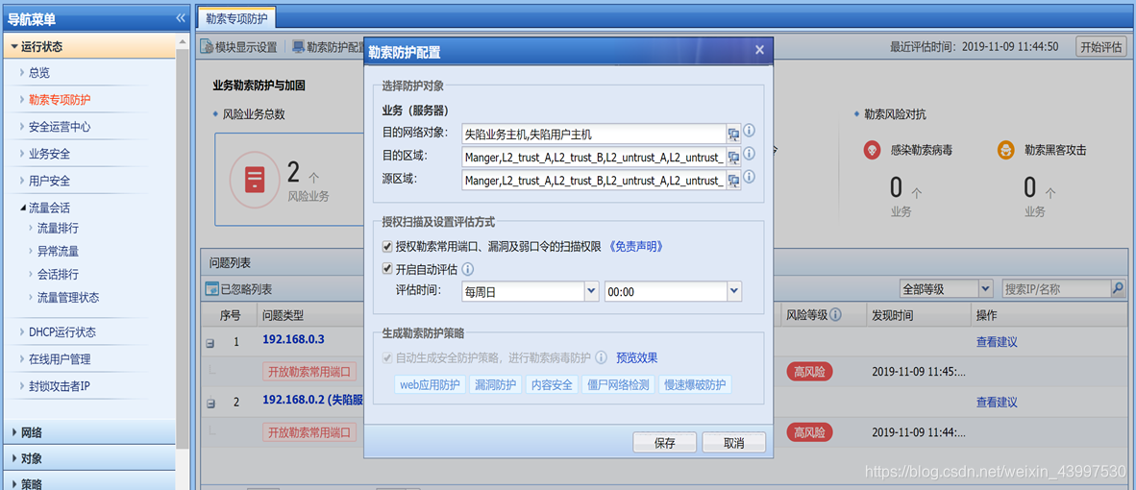The image size is (1136, 490).
Task: Open zone picker for 目的区域 field
Action: (x=733, y=157)
